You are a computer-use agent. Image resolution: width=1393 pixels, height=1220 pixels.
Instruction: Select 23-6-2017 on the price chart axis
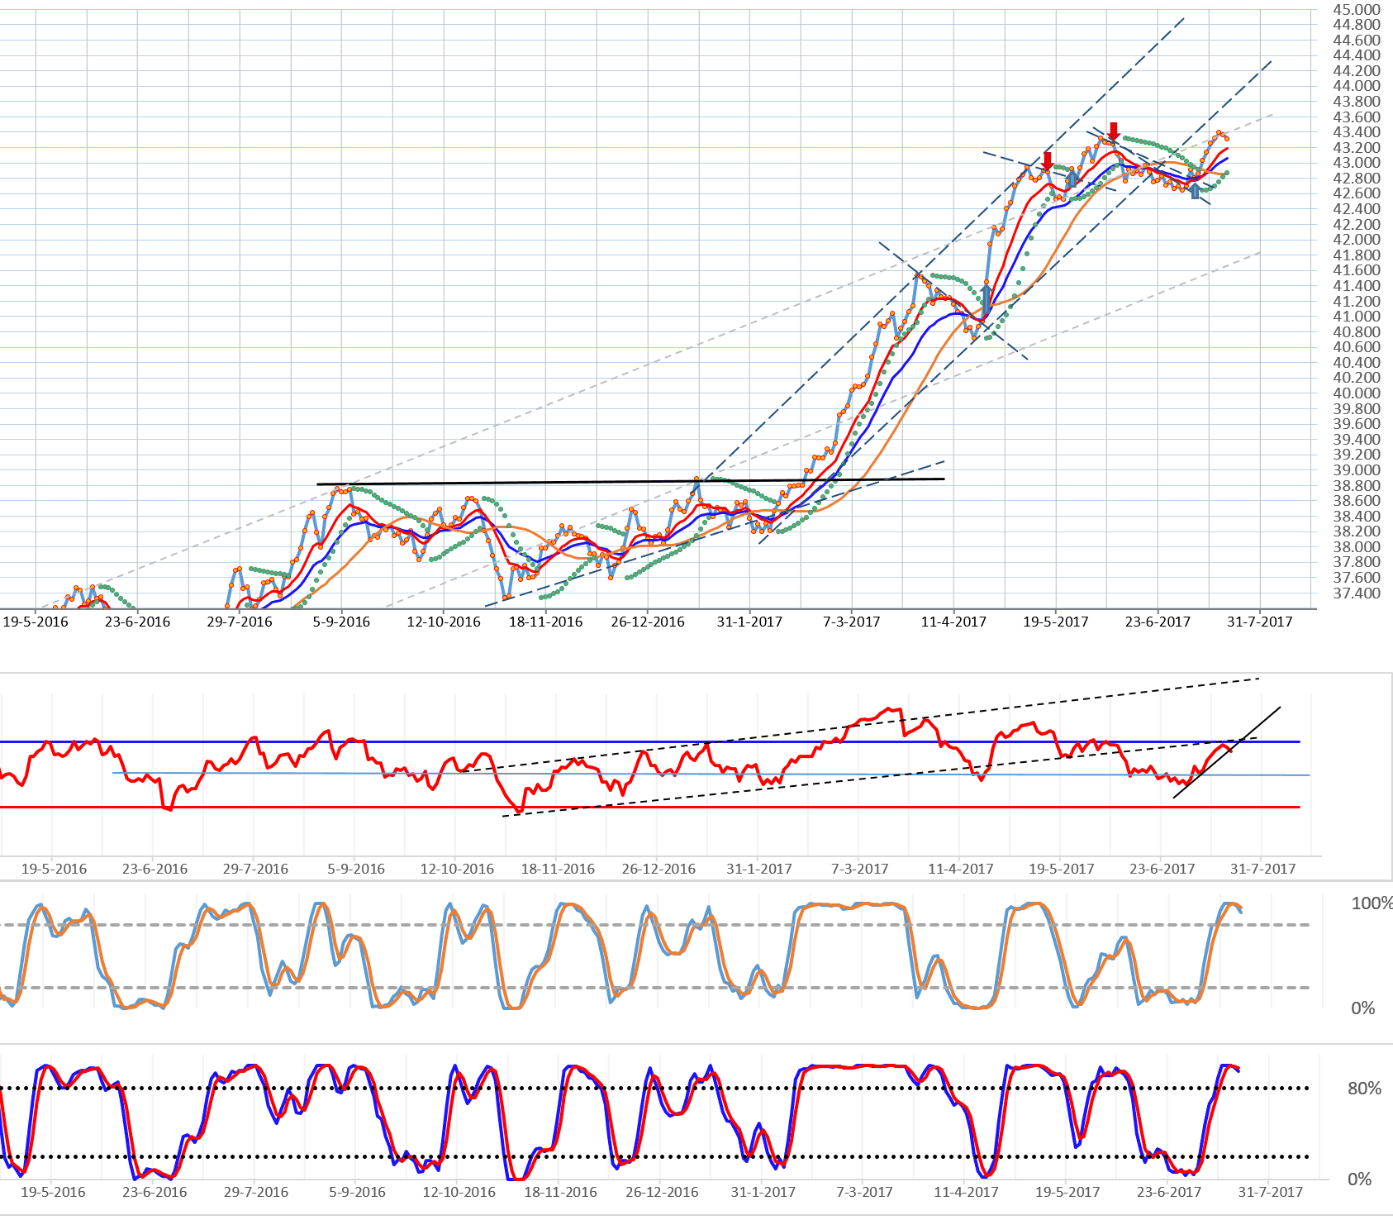click(x=1158, y=622)
